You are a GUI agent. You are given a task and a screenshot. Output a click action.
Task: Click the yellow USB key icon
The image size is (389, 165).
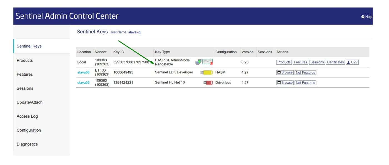pos(206,72)
